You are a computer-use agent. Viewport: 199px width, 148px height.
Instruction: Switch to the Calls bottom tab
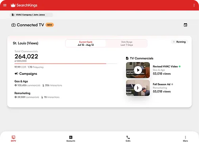point(128,139)
